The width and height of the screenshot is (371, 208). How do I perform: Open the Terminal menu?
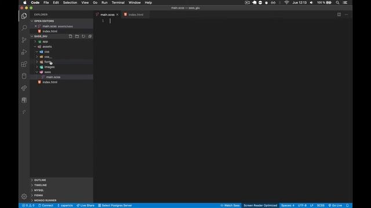click(118, 2)
